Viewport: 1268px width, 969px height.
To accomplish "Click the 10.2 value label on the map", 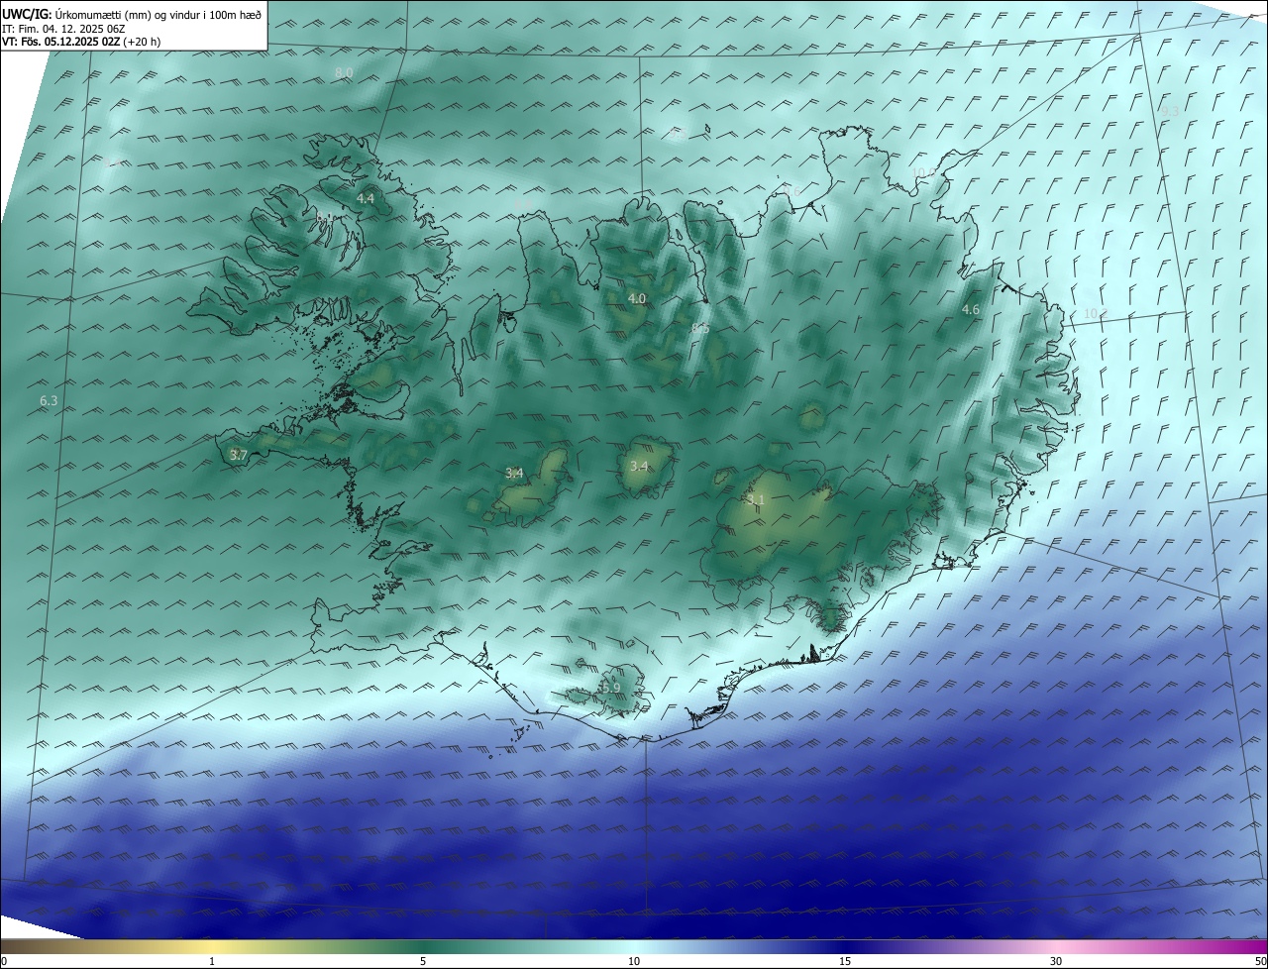I will [1095, 313].
